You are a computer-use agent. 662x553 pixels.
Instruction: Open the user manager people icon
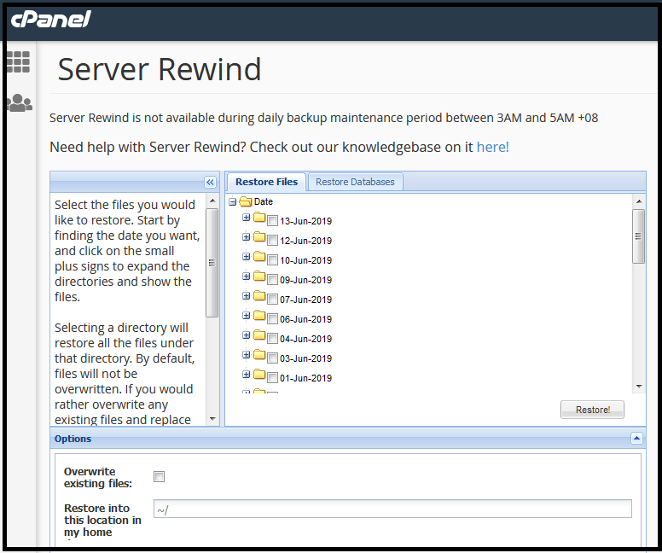coord(18,103)
